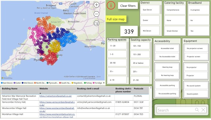Open Yarnscombe Victory Hall website link
The height and width of the screenshot is (120, 211).
click(57, 104)
